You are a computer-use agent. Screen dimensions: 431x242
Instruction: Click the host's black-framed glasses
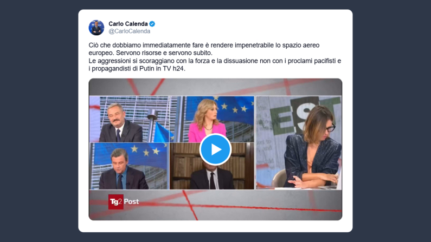pos(331,128)
